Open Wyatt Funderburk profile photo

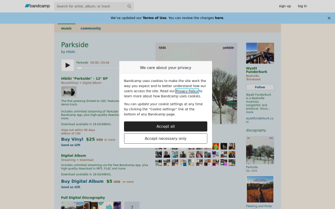pyautogui.click(x=260, y=53)
